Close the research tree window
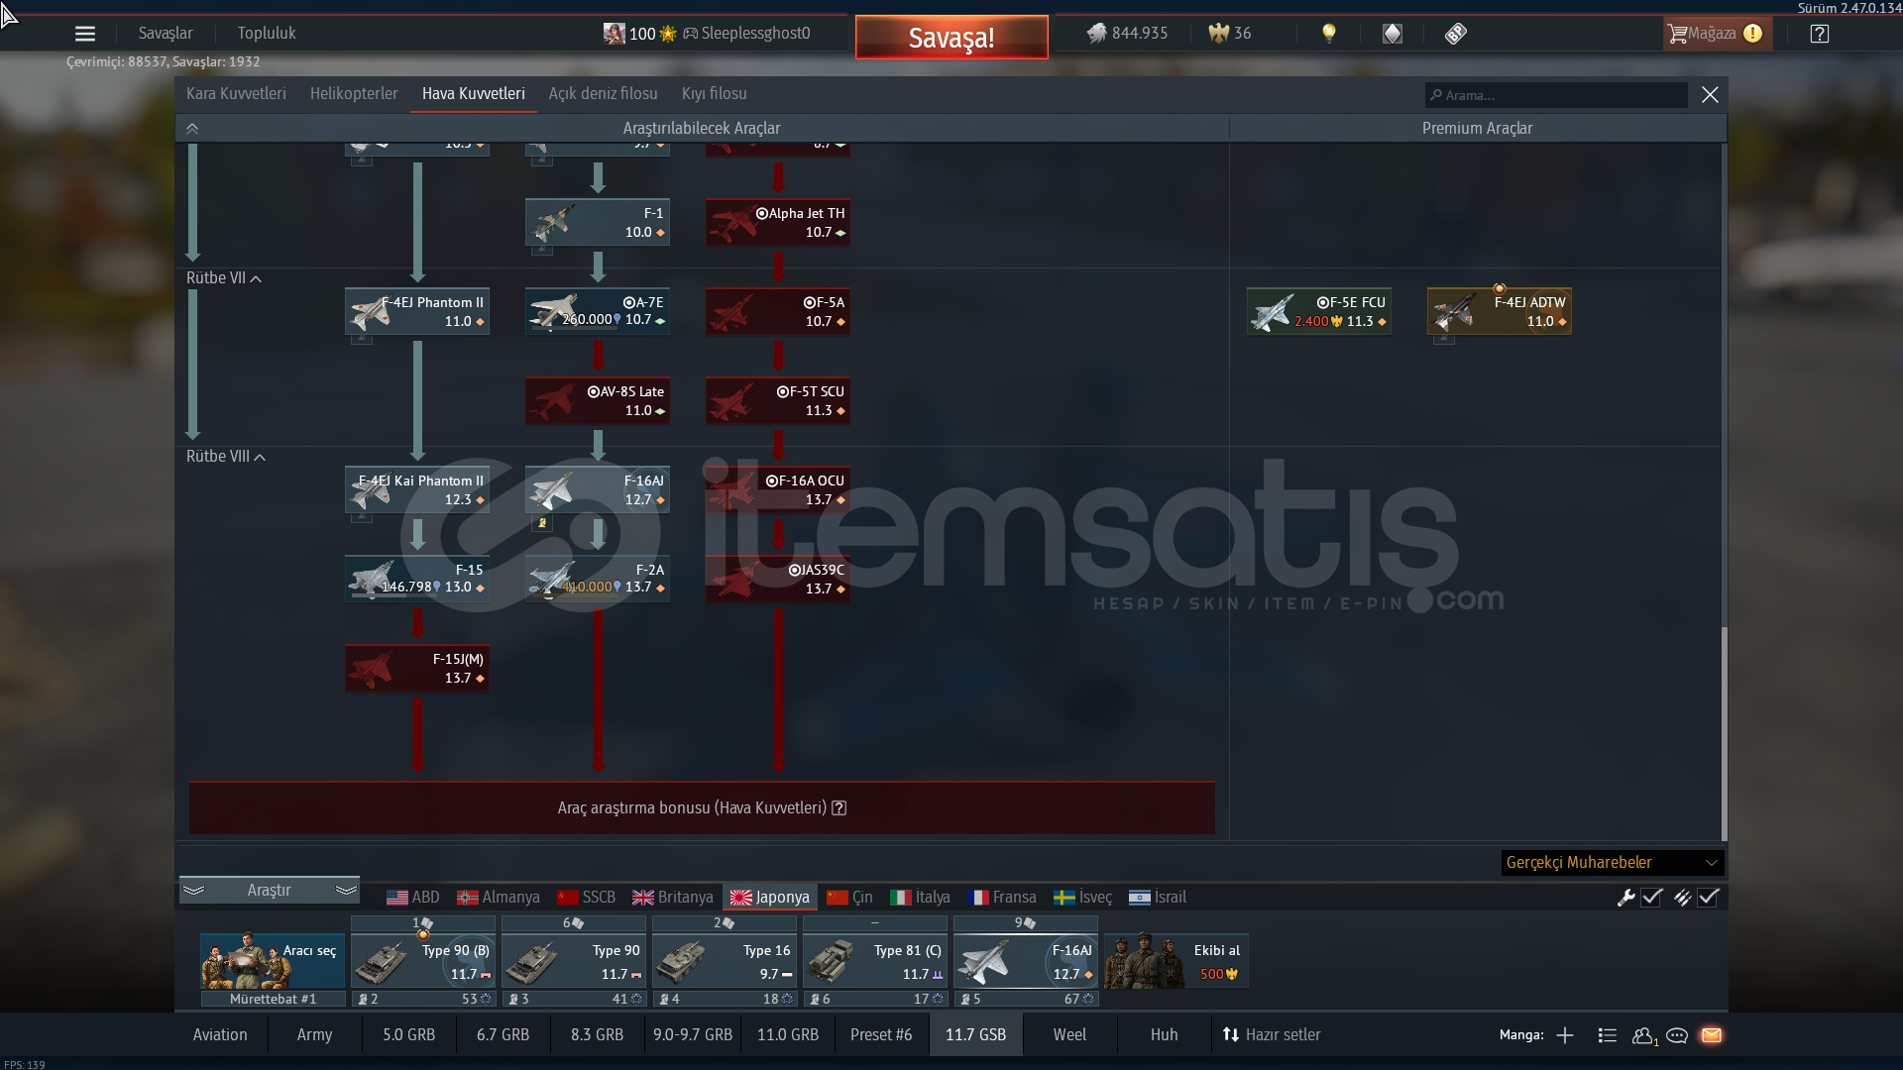The height and width of the screenshot is (1070, 1903). tap(1710, 95)
